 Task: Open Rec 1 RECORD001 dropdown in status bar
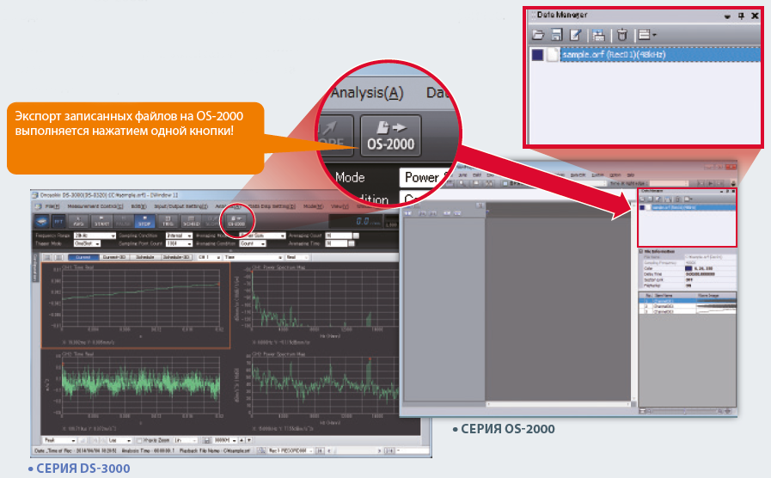click(x=291, y=450)
